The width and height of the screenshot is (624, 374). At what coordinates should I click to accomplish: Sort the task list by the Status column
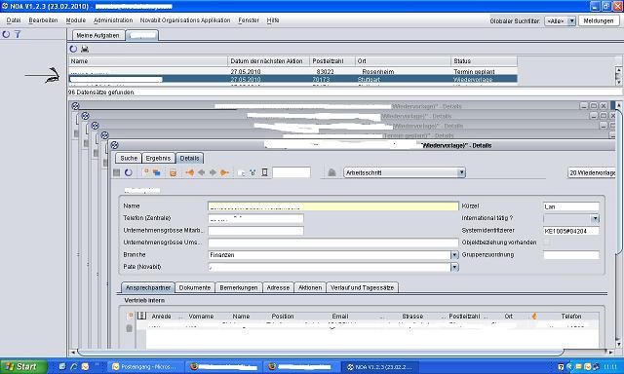point(484,61)
